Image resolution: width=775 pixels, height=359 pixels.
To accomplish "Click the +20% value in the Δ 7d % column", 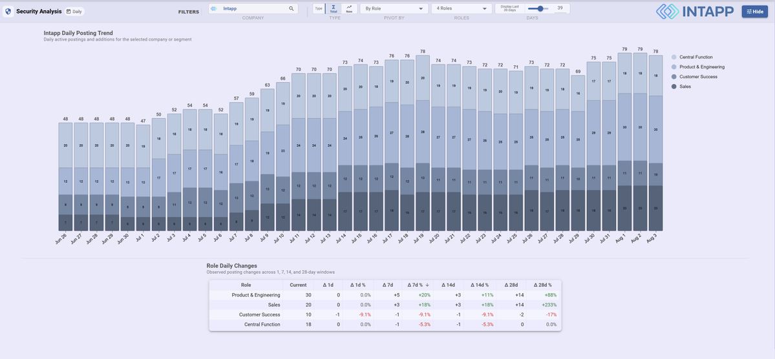I will click(x=424, y=295).
